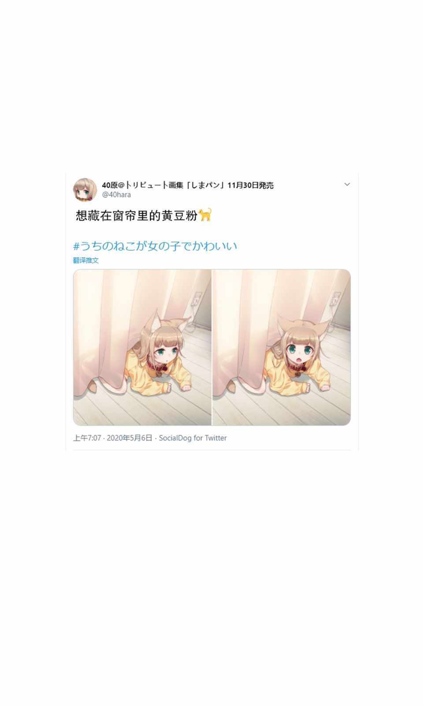
Task: Click the 翻译推文 translate link
Action: (x=86, y=260)
